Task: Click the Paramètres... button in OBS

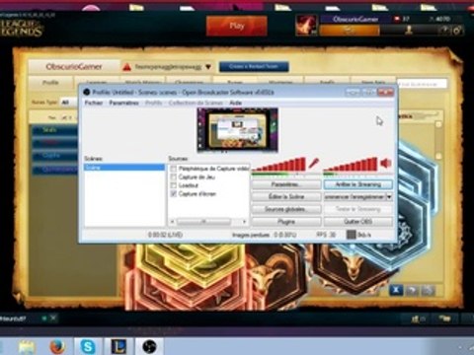Action: [286, 184]
